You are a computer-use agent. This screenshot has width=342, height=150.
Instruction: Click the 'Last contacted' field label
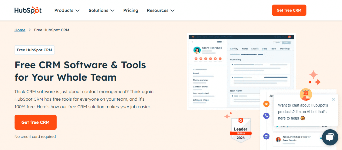(201, 93)
